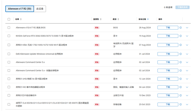Show info for Dell/Alienware Update Windows Universal

(181, 54)
